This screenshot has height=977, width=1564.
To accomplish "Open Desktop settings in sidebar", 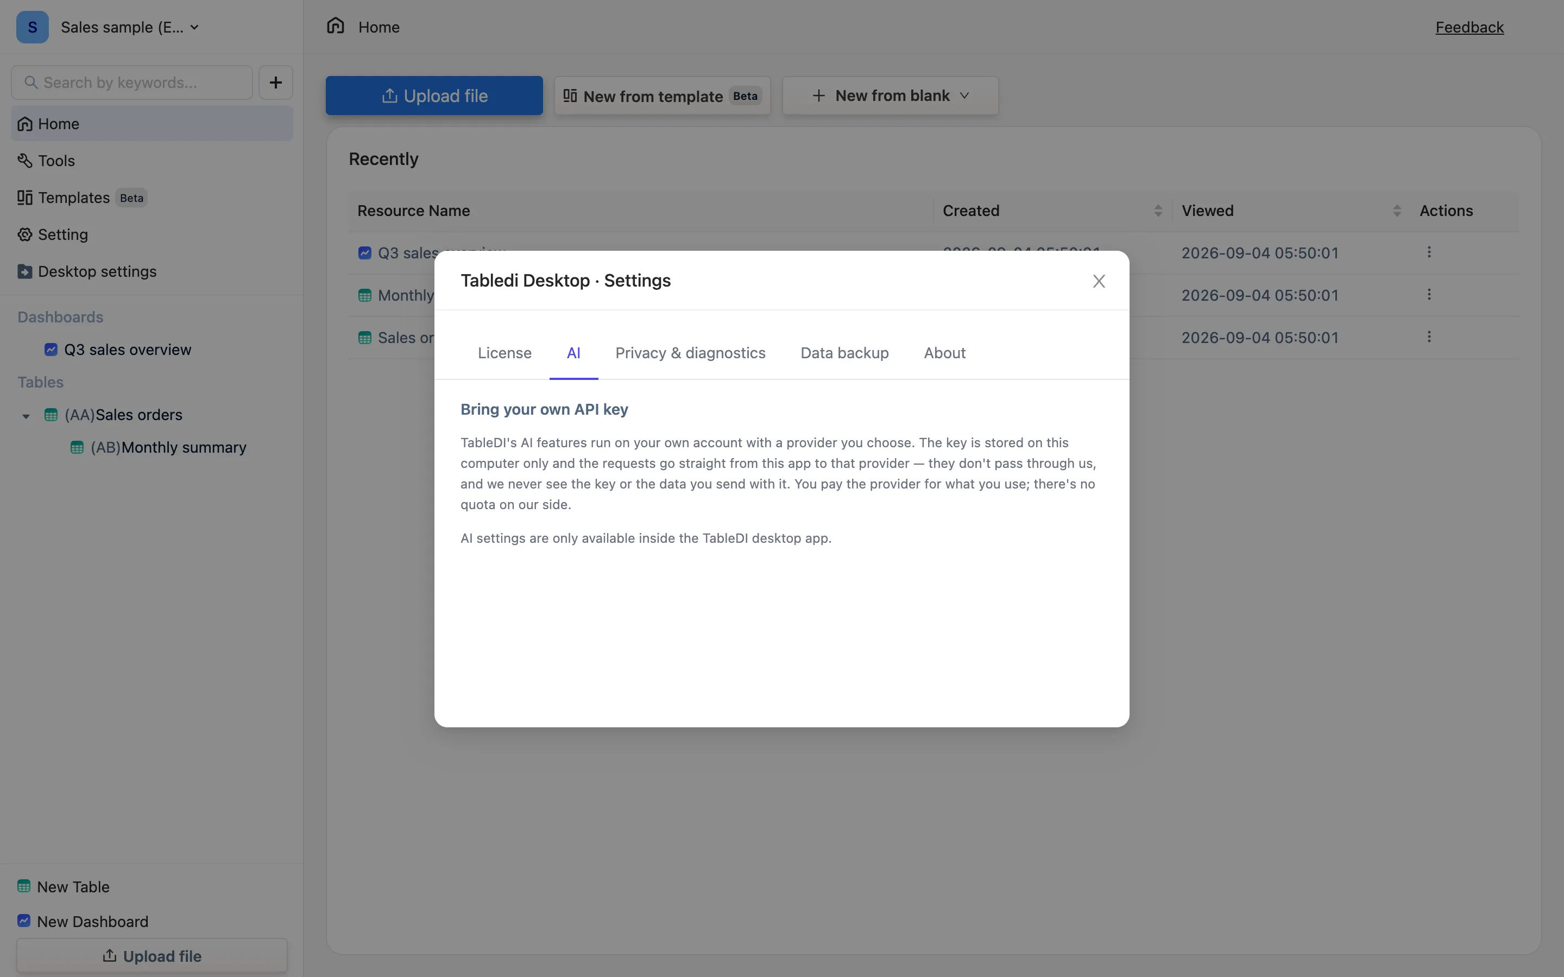I will coord(152,271).
